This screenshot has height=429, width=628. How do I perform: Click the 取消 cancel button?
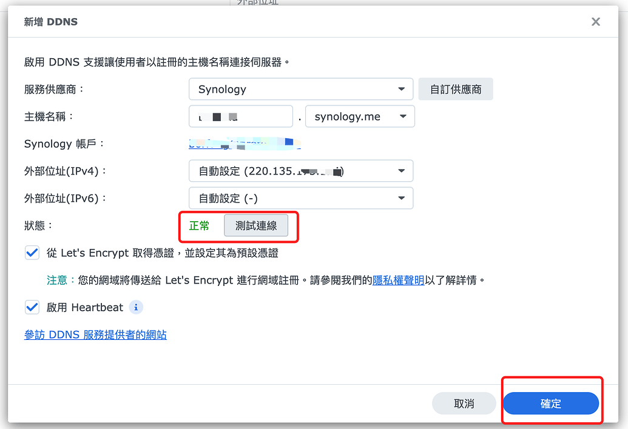[464, 403]
